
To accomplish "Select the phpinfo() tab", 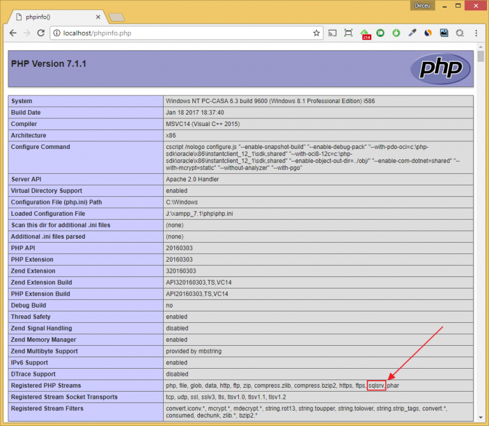I will point(51,17).
